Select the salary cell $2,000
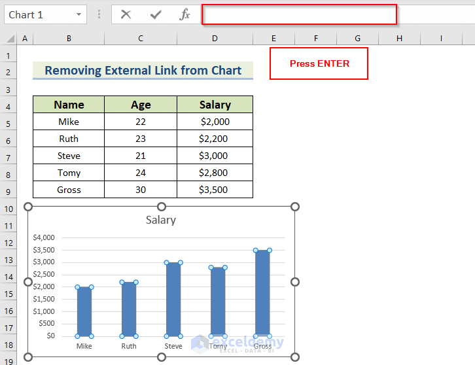The image size is (475, 365). 215,122
